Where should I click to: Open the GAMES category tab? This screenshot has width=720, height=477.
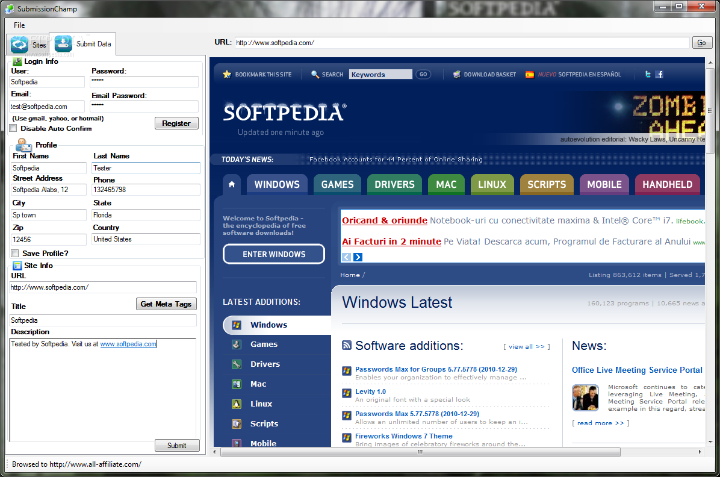[x=338, y=184]
